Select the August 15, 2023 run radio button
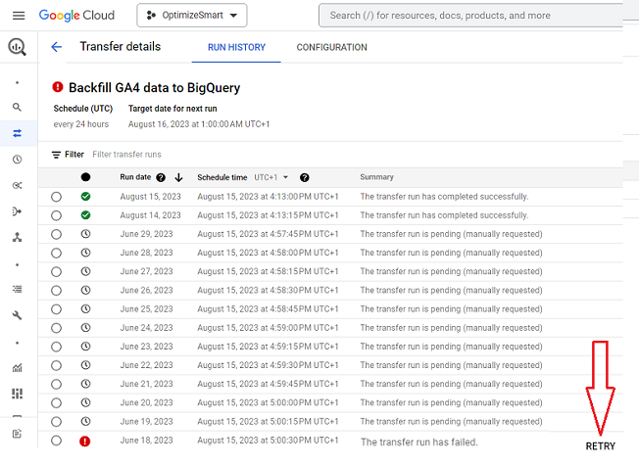Screen dimensions: 639x466 tap(56, 197)
